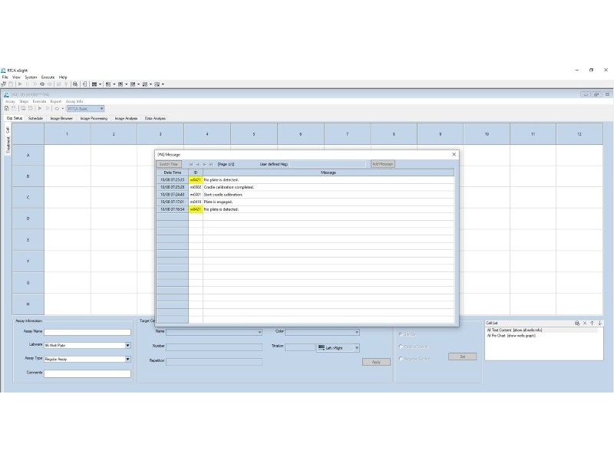
Task: Expand the Target Cell Name dropdown
Action: pyautogui.click(x=259, y=332)
